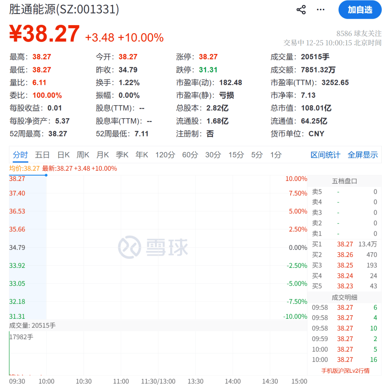
Task: Share the 胜通能源 stock page
Action: point(301,10)
